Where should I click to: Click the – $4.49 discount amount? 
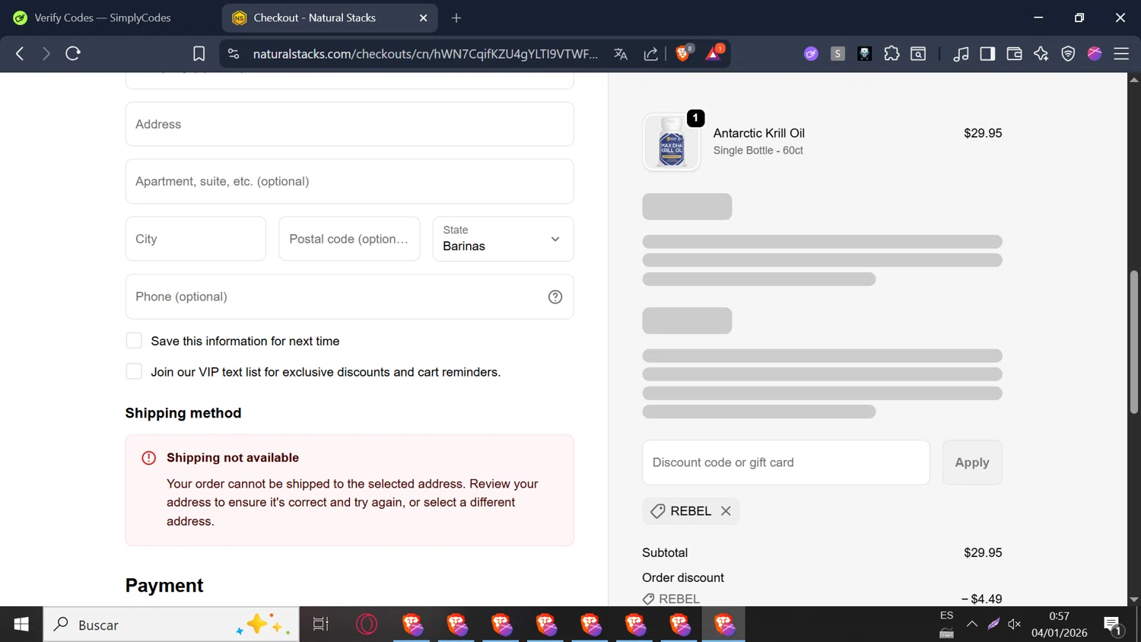tap(981, 599)
